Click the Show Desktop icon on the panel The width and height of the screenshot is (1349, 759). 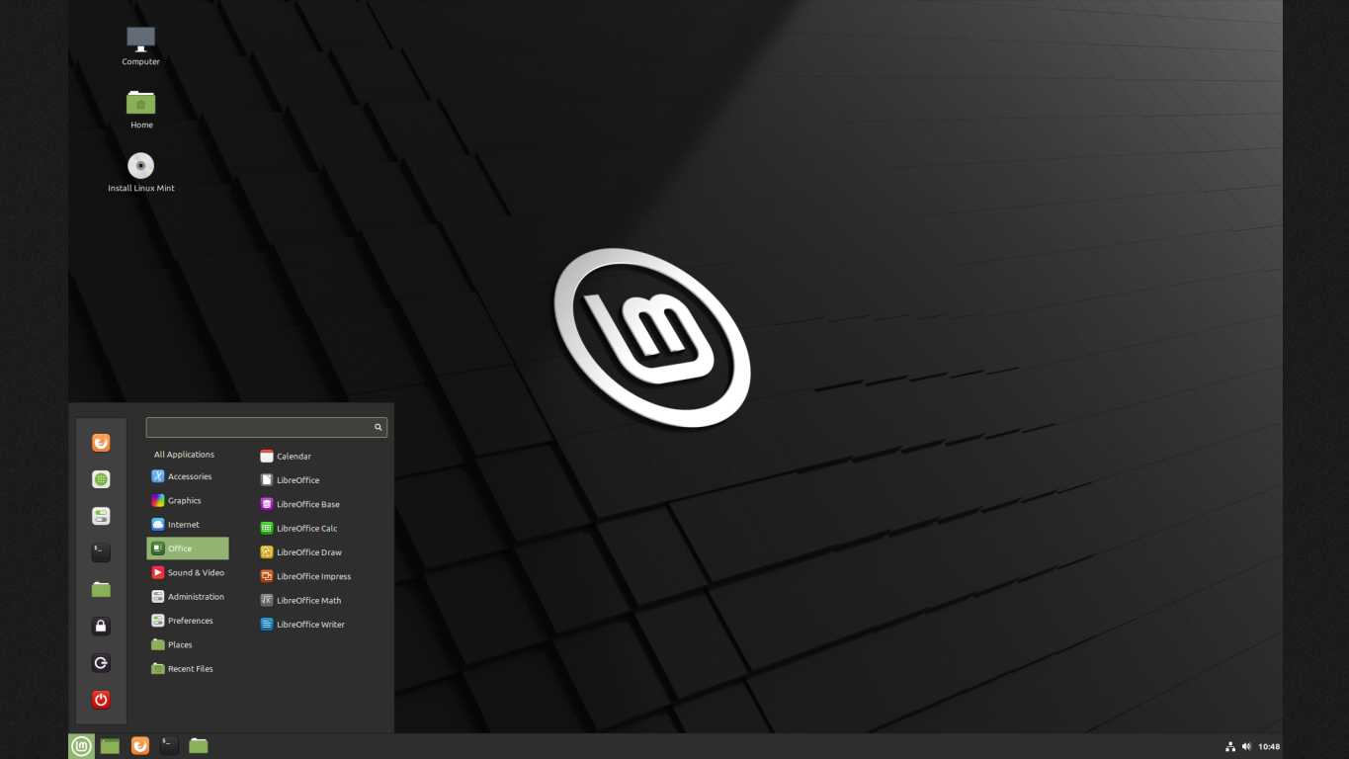click(x=110, y=746)
